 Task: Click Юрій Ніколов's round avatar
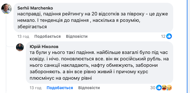[x=20, y=47]
